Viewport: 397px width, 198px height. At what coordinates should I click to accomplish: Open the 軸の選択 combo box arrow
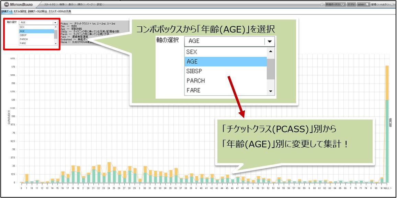tap(55, 23)
